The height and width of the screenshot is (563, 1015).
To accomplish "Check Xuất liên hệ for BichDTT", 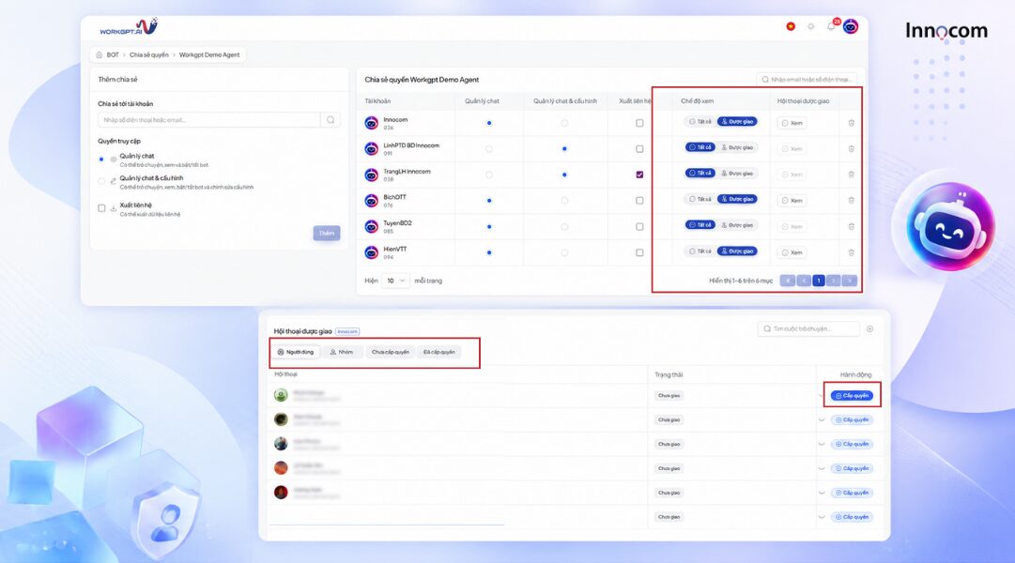I will (639, 201).
